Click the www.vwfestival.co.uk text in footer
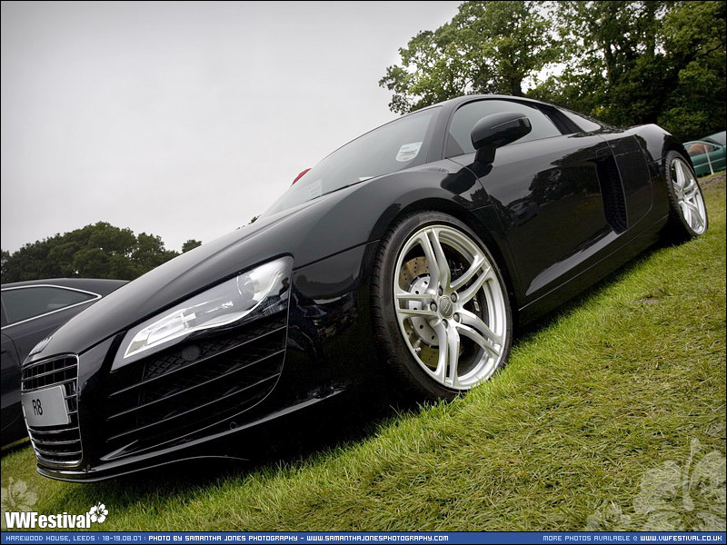The image size is (727, 545). click(682, 538)
